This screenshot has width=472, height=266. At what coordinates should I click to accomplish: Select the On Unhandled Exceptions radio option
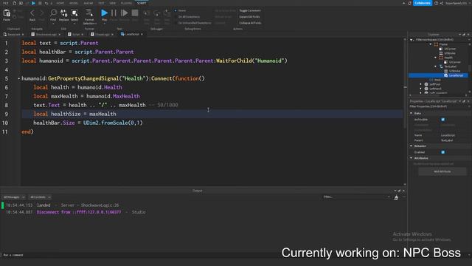point(176,23)
